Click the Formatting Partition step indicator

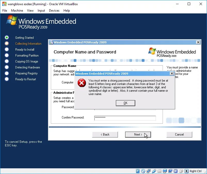point(7,55)
